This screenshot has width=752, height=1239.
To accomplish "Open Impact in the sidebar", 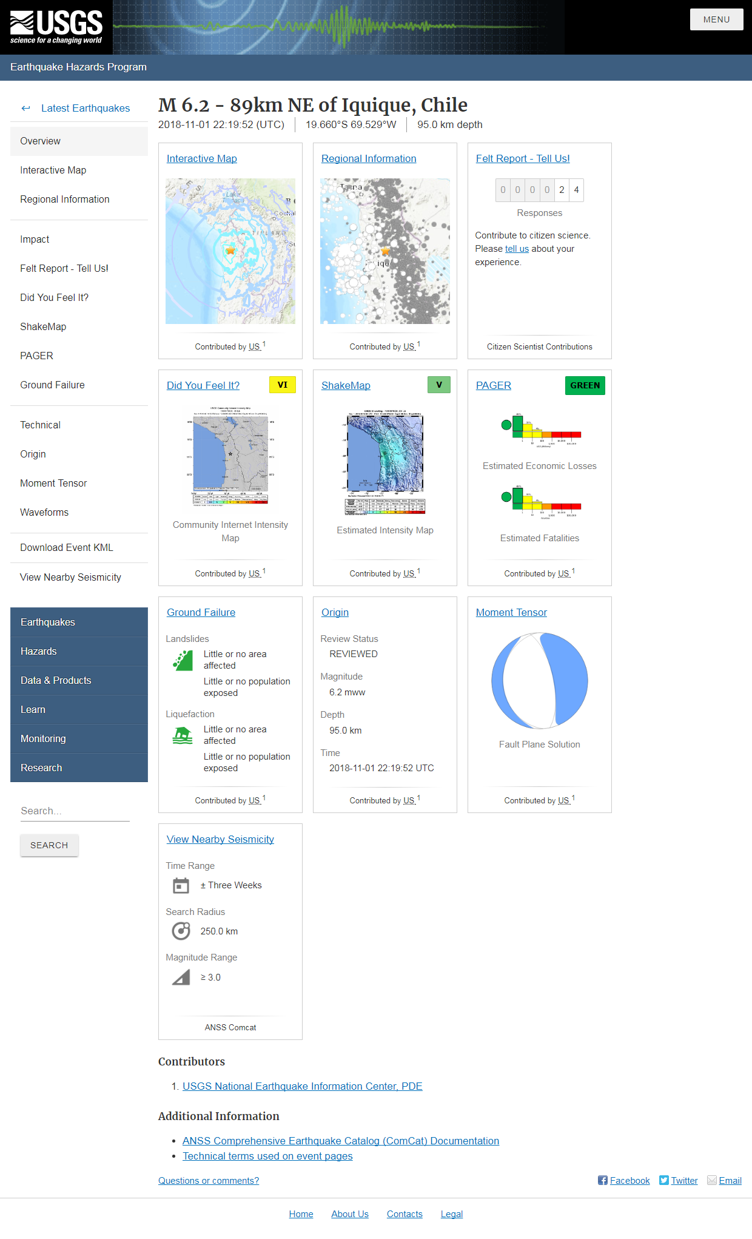I will [79, 239].
